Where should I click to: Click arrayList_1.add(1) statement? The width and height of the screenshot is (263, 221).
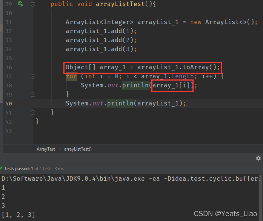[101, 31]
